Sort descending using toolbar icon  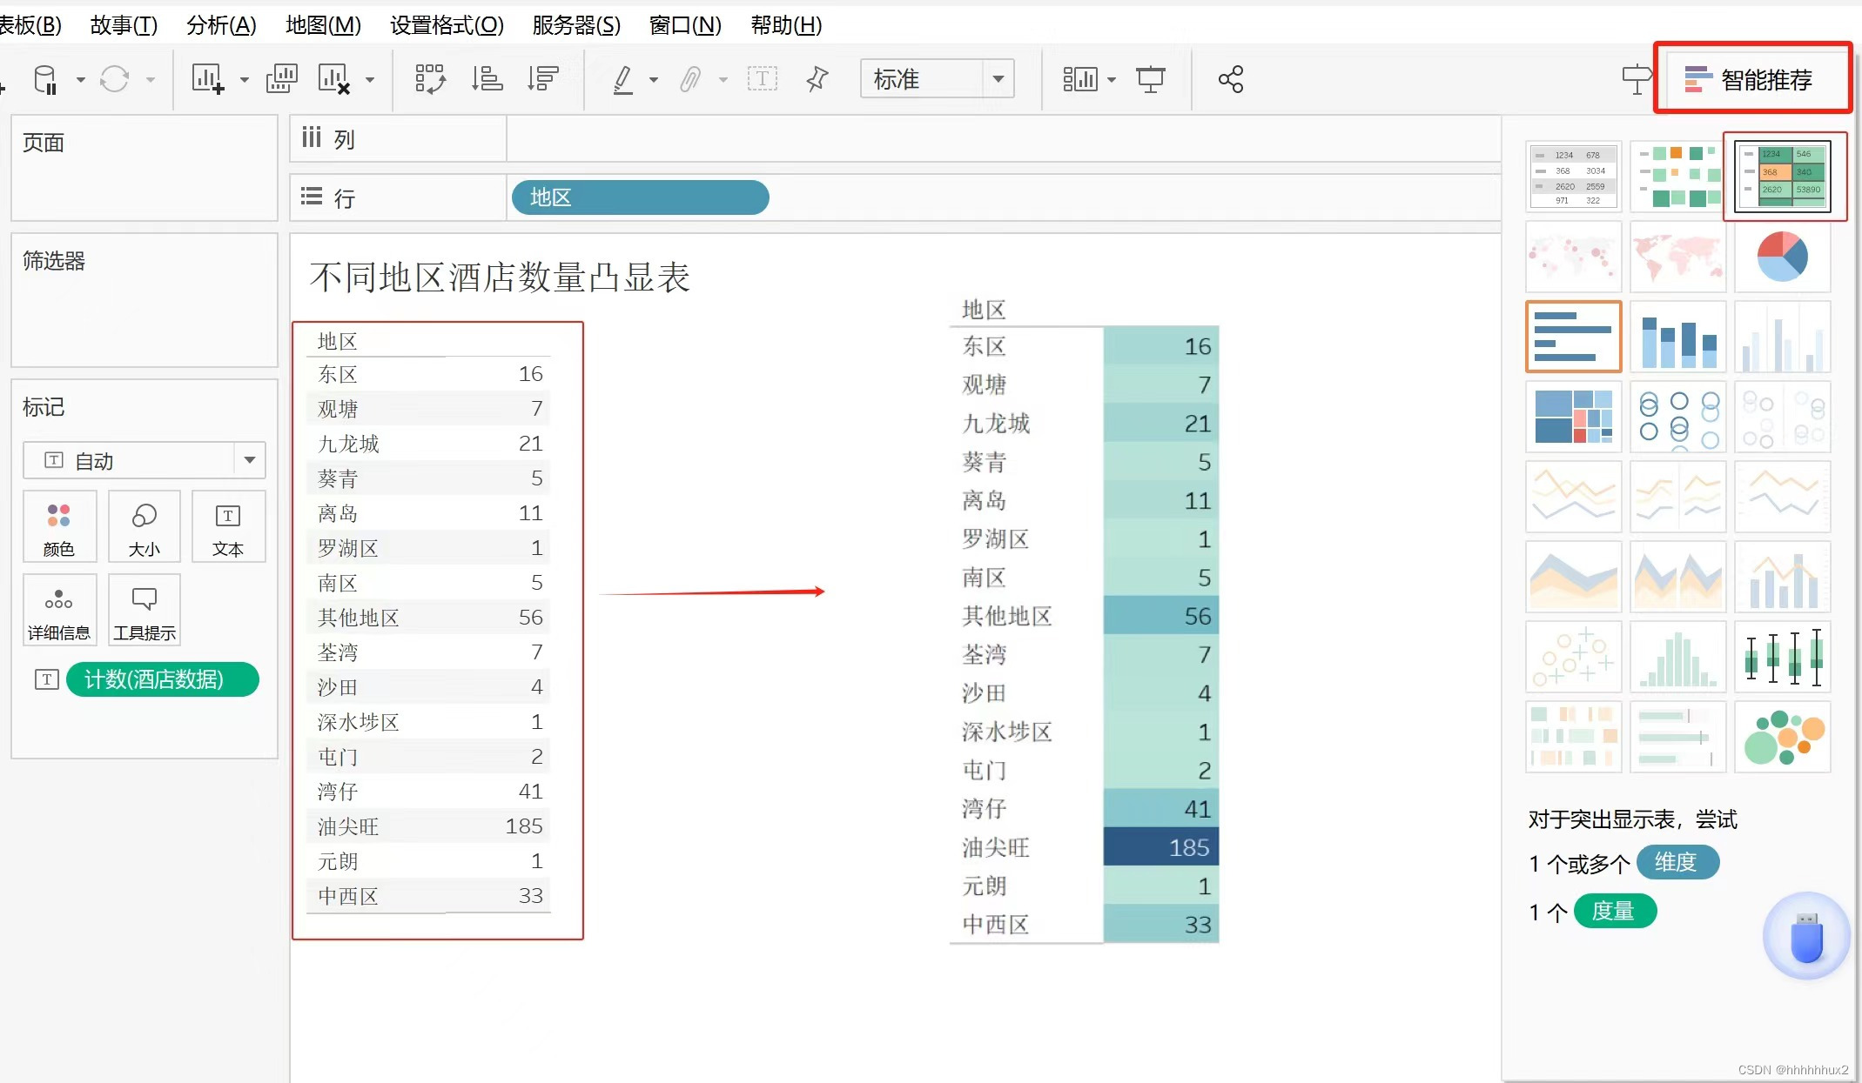(x=542, y=79)
